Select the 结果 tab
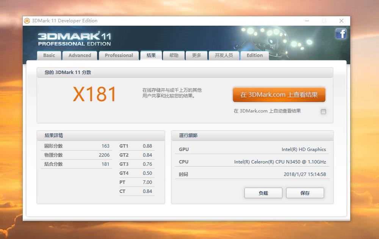This screenshot has height=239, width=379. click(x=151, y=55)
